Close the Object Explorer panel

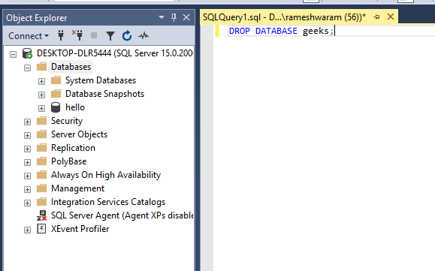click(186, 17)
